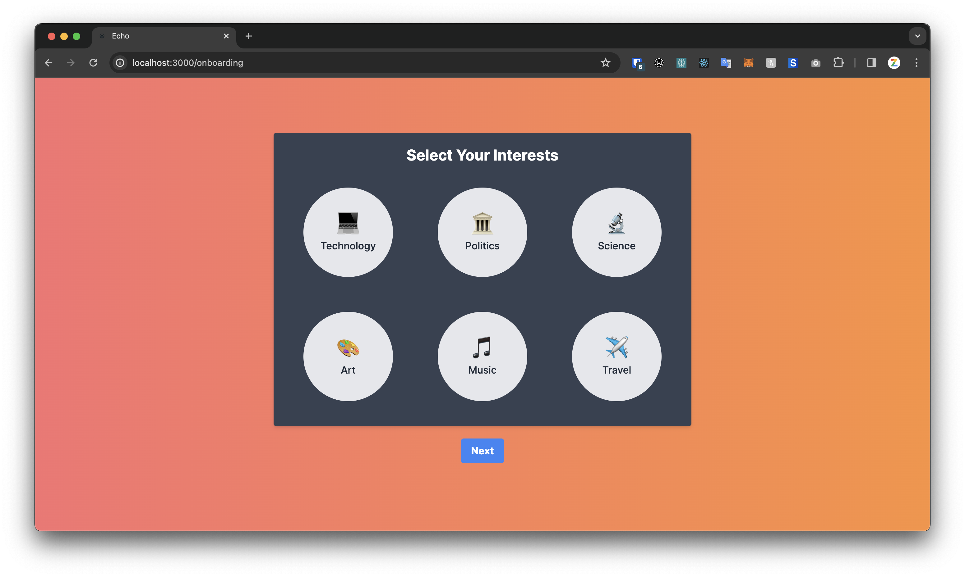Open Chrome's three-dot menu
This screenshot has height=577, width=965.
coord(917,63)
